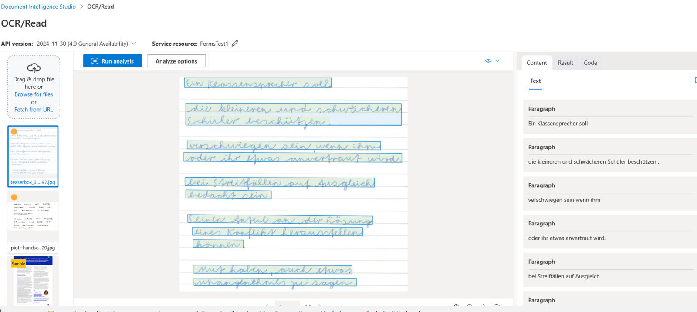The height and width of the screenshot is (312, 697).
Task: Edit the FormsTest1 service resource with the pencil icon
Action: point(235,43)
